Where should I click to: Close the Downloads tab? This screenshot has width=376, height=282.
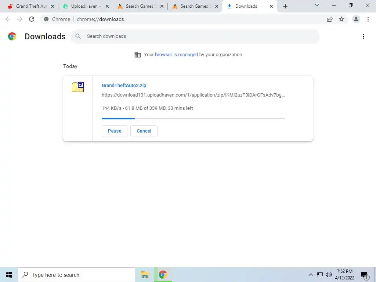pyautogui.click(x=271, y=6)
